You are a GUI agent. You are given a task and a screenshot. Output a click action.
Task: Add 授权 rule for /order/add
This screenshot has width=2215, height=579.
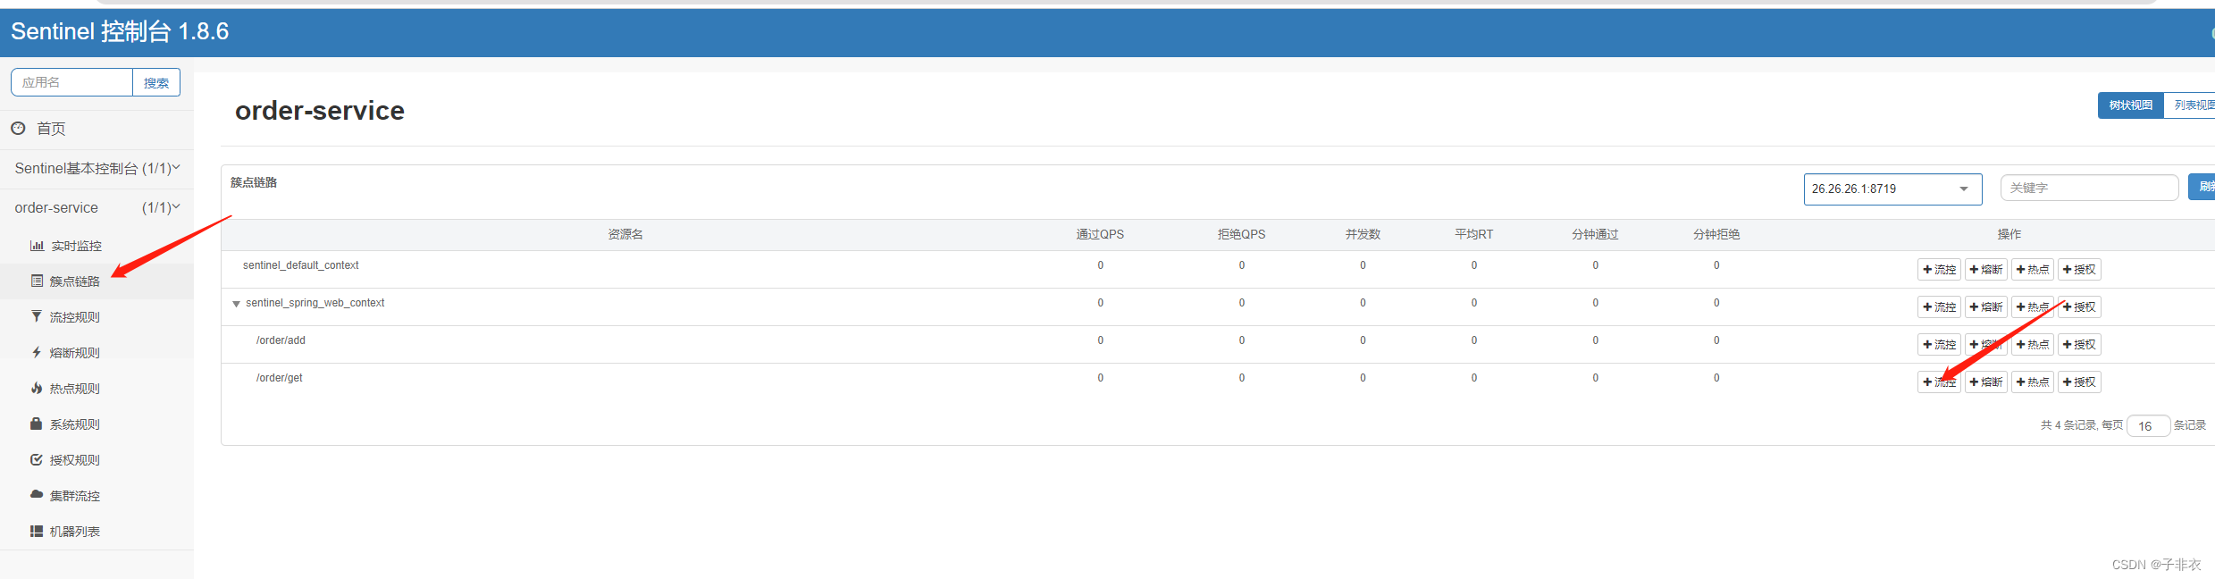click(x=2079, y=344)
